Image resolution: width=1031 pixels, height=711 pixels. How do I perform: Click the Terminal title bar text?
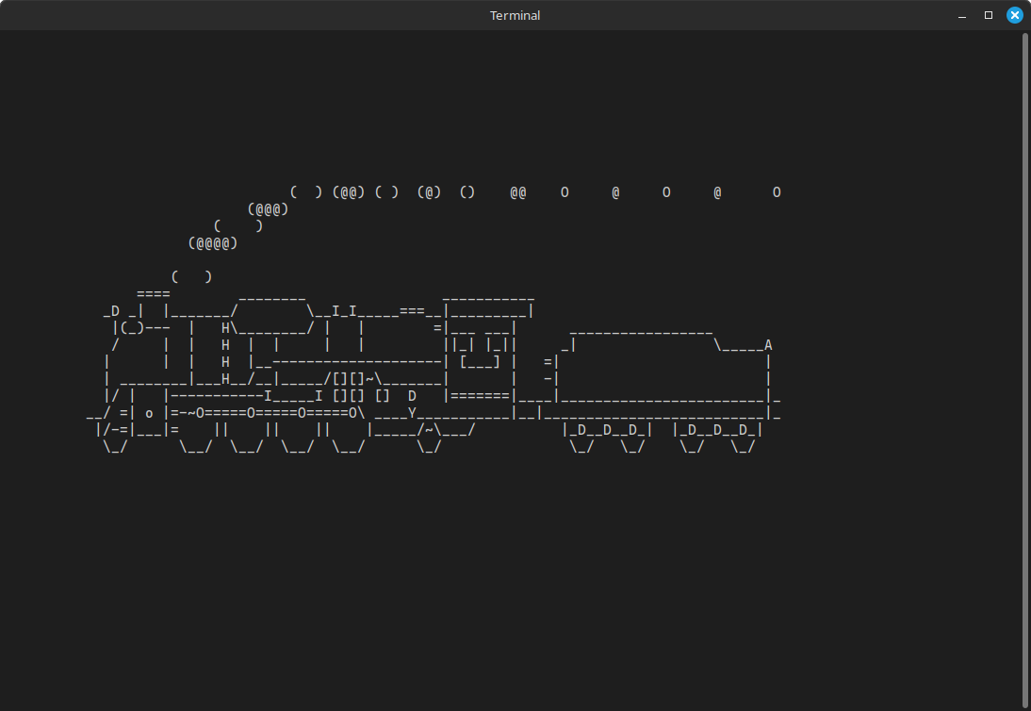tap(515, 16)
